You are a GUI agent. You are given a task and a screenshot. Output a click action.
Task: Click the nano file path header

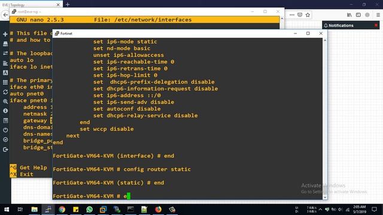click(x=142, y=20)
